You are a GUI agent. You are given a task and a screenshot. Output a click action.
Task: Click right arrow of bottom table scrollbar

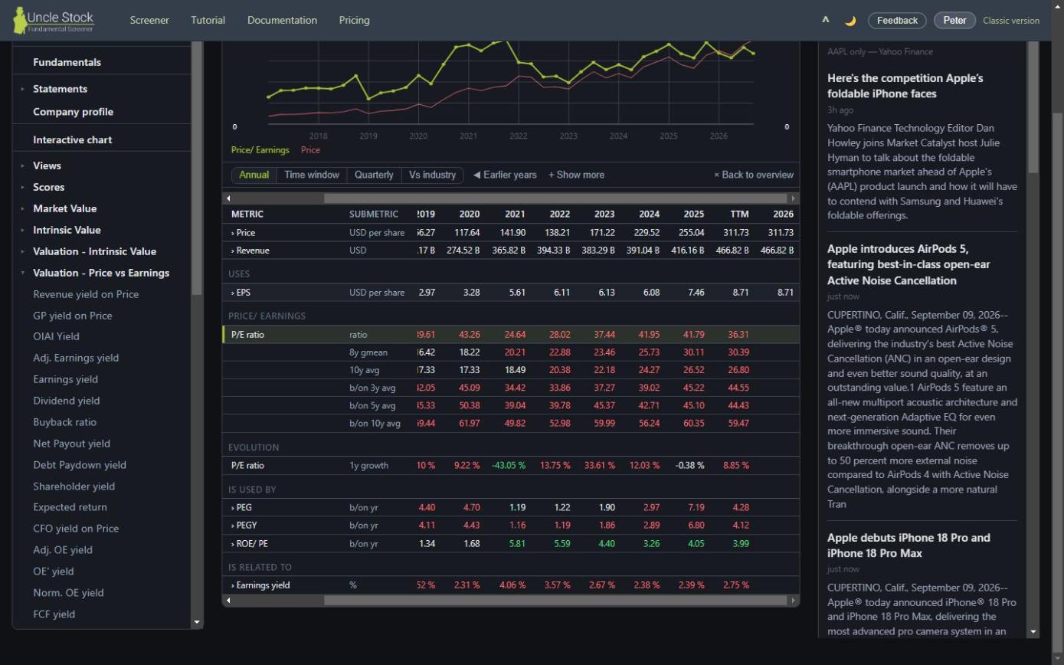coord(794,601)
